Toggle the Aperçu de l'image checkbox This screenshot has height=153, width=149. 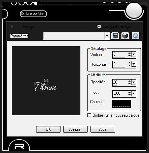pyautogui.click(x=99, y=27)
